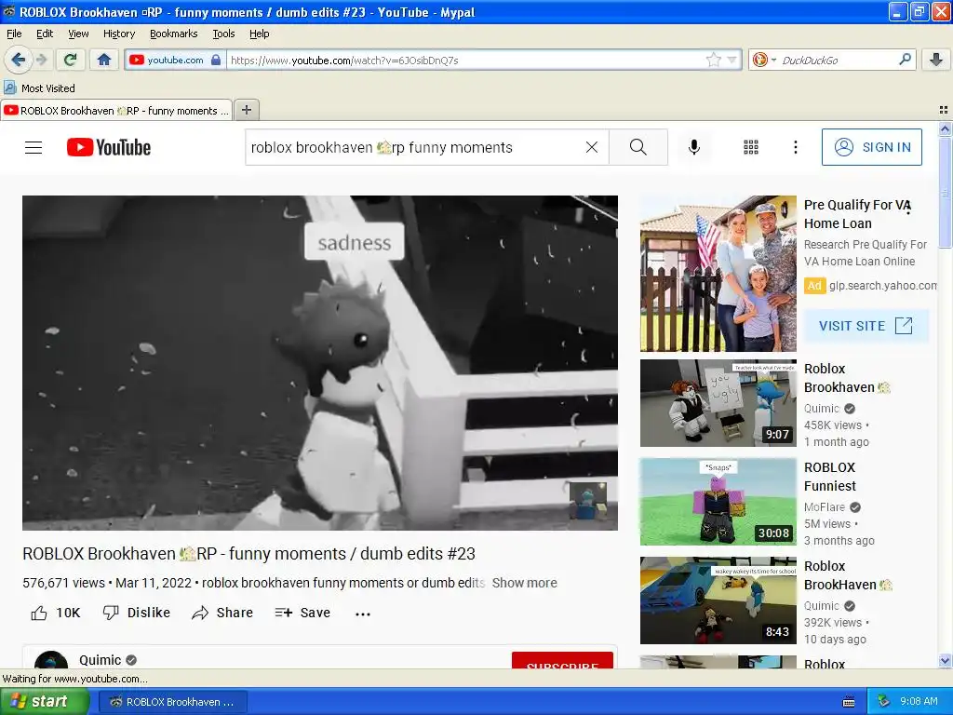Viewport: 953px width, 715px height.
Task: Open the downloads arrow button
Action: 936,60
